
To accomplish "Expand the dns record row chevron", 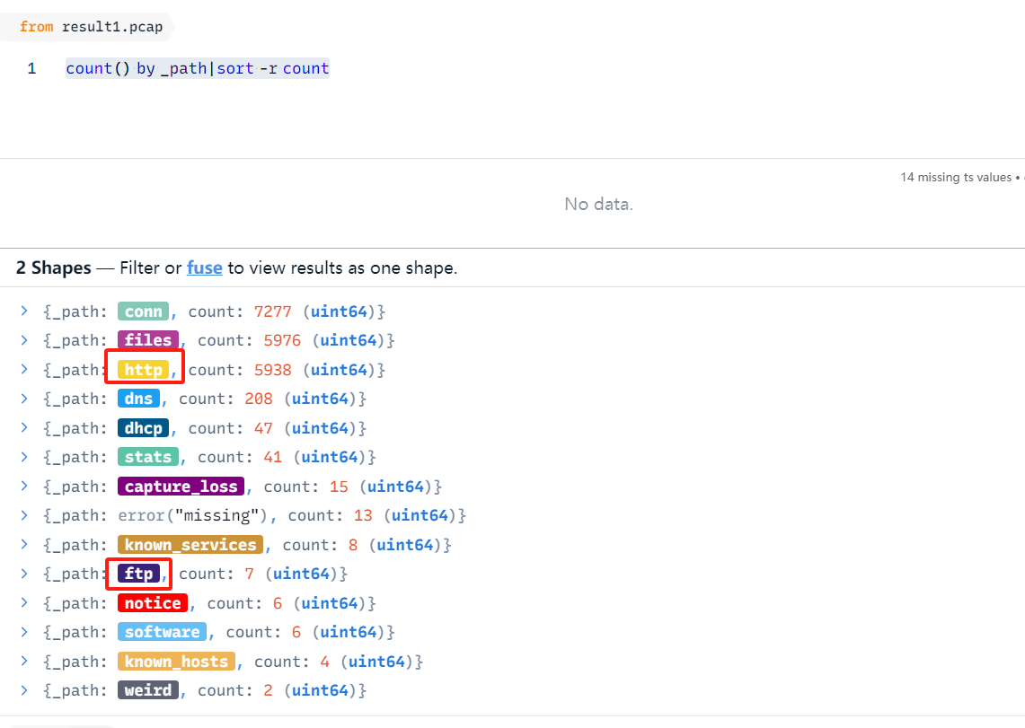I will pyautogui.click(x=24, y=399).
